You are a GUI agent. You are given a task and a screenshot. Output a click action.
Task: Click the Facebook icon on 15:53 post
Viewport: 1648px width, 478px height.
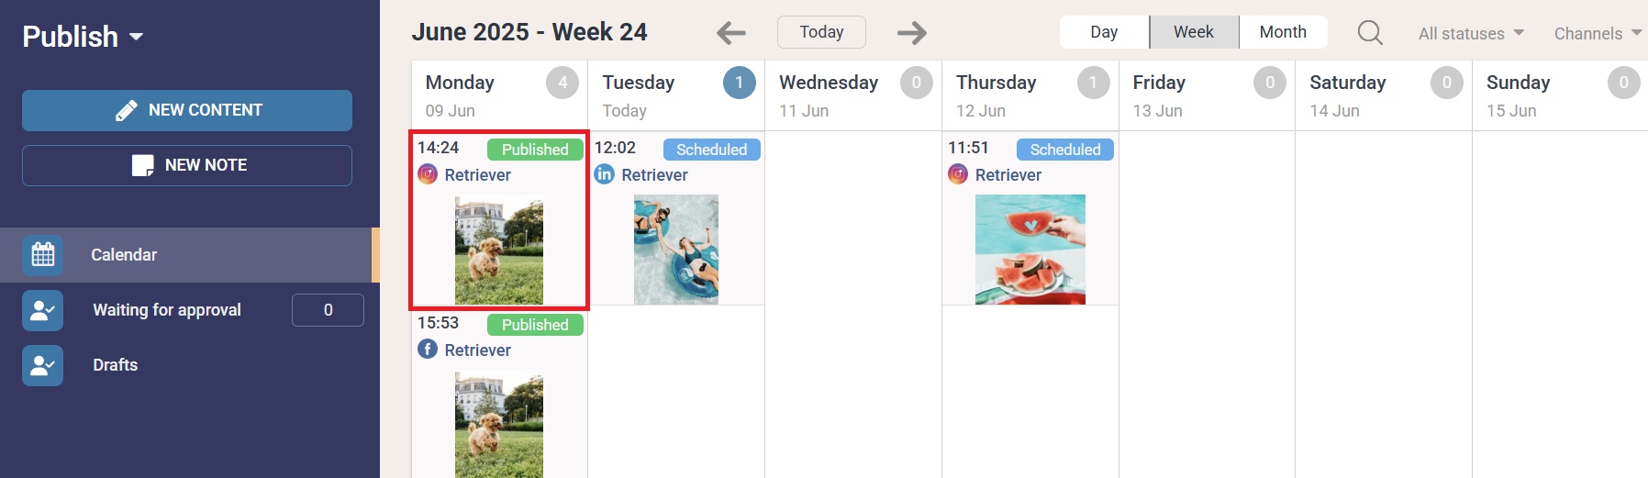tap(428, 350)
